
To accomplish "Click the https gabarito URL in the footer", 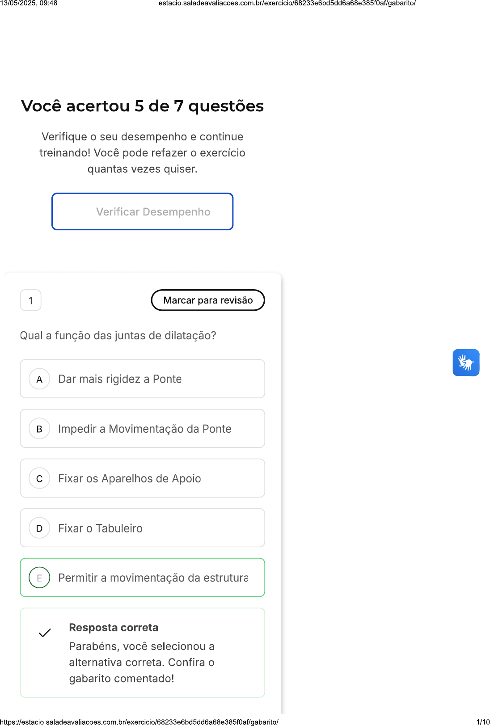I will [139, 722].
